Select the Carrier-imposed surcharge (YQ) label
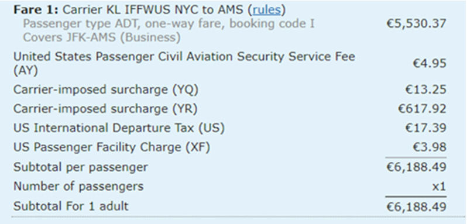 point(106,89)
